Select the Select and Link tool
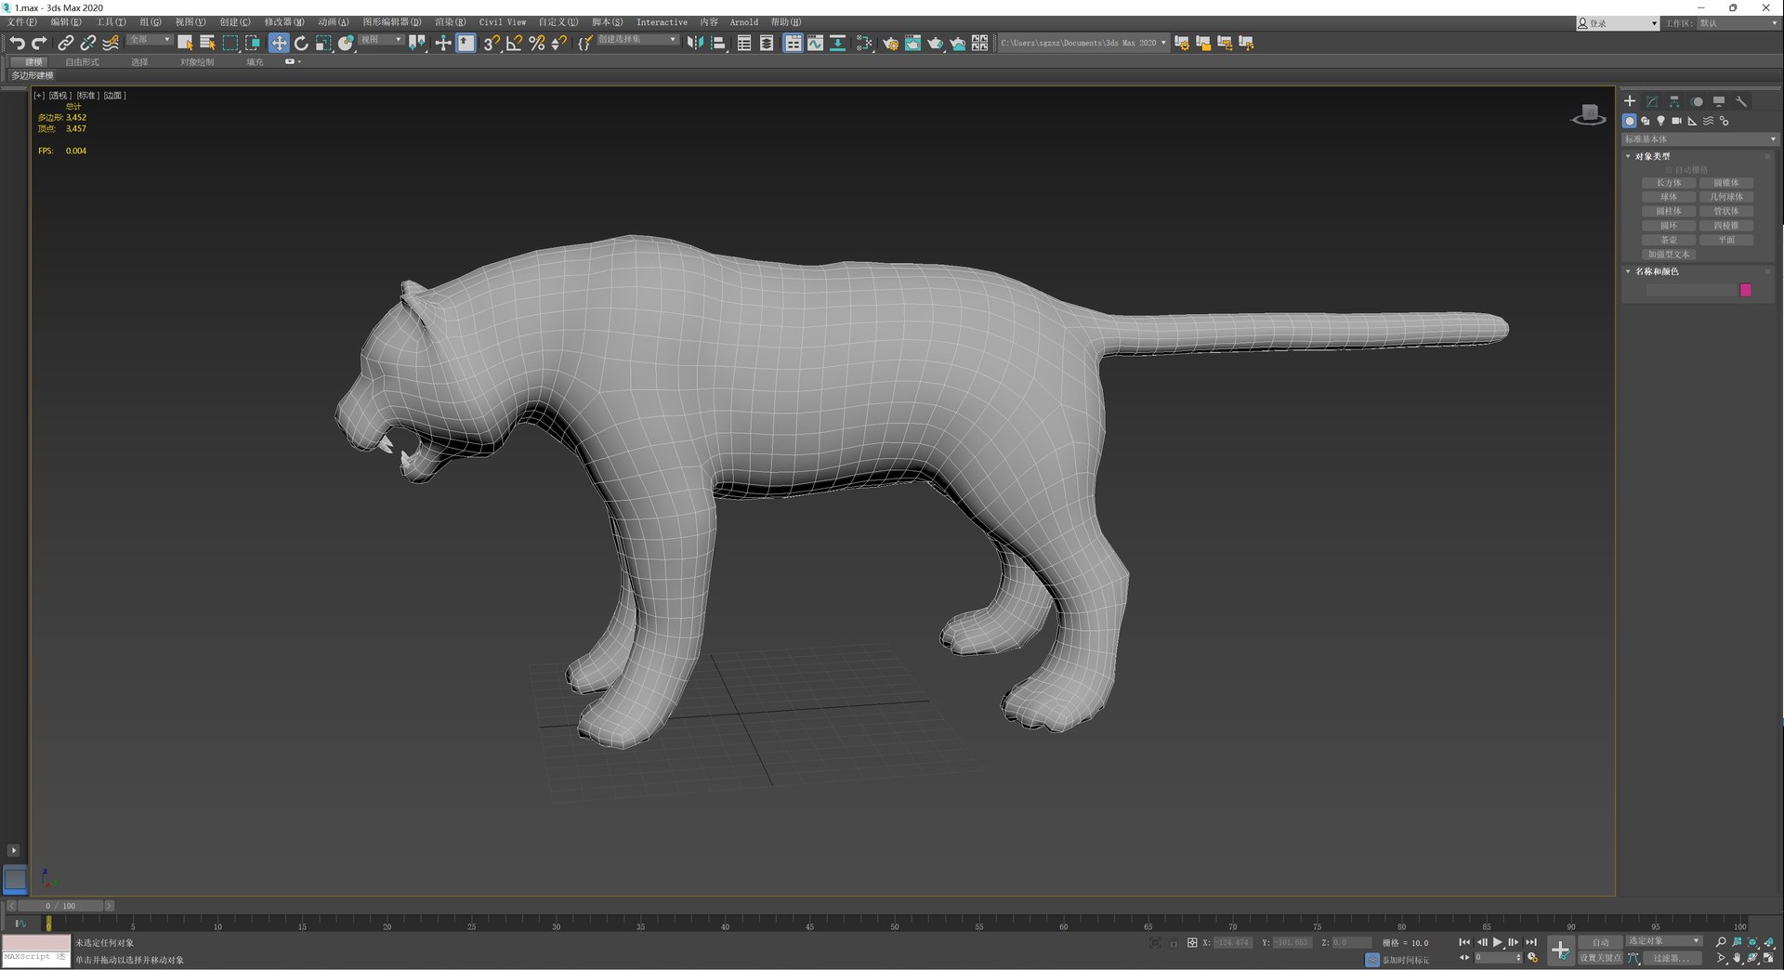1784x970 pixels. pyautogui.click(x=65, y=43)
